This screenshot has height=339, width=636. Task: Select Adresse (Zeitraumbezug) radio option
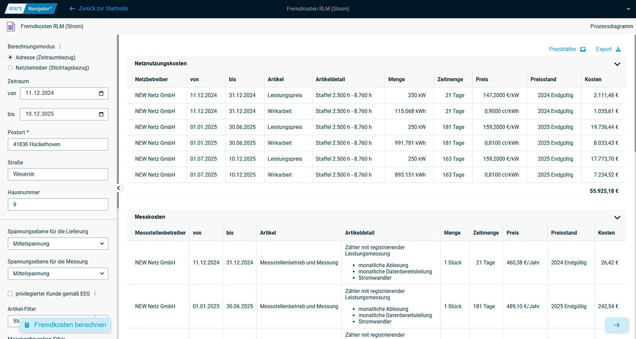point(10,58)
